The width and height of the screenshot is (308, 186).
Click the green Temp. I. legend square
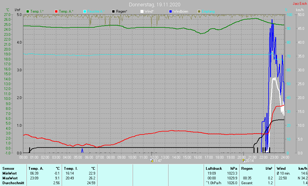coord(28,11)
